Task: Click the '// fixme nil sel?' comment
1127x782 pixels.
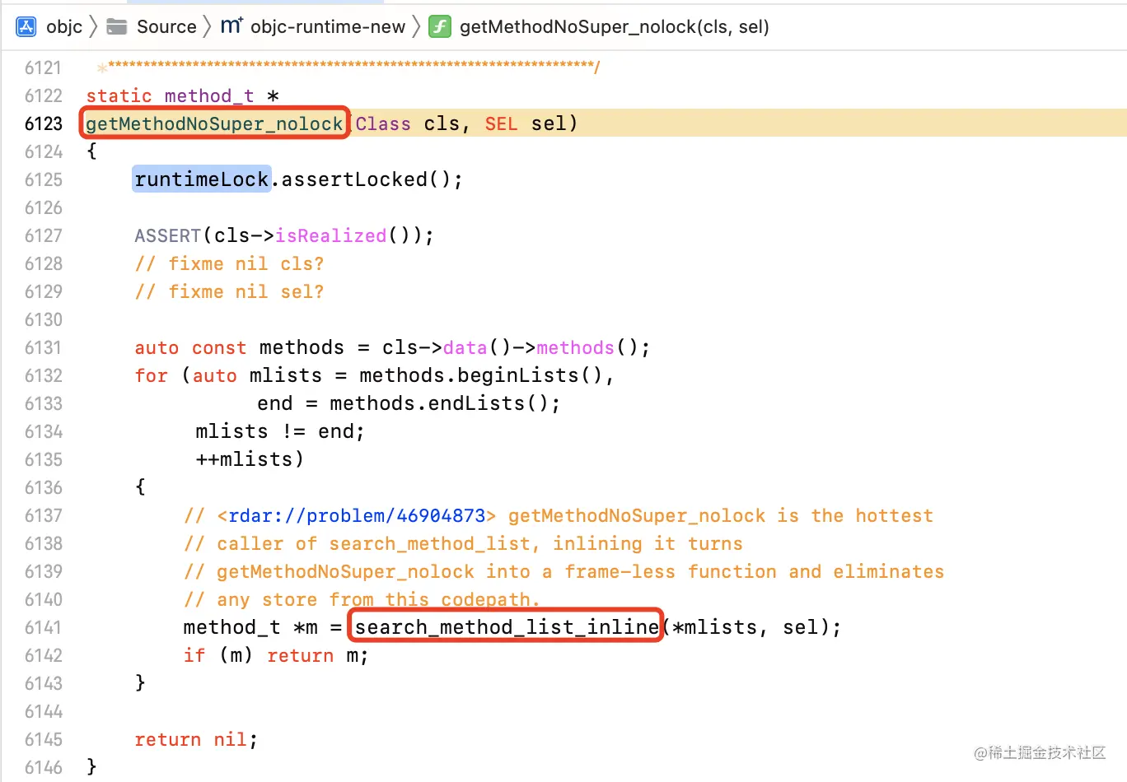Action: click(x=229, y=292)
